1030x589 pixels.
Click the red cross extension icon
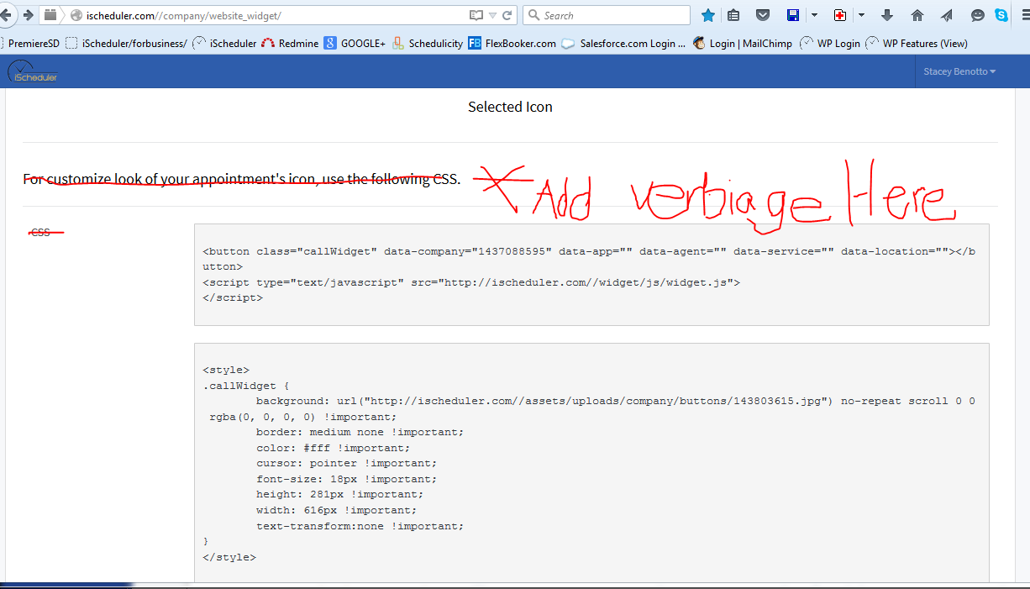tap(840, 15)
